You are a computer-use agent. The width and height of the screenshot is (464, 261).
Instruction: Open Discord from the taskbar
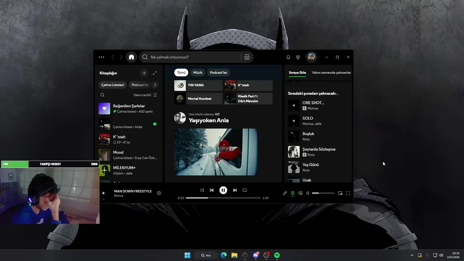256,255
